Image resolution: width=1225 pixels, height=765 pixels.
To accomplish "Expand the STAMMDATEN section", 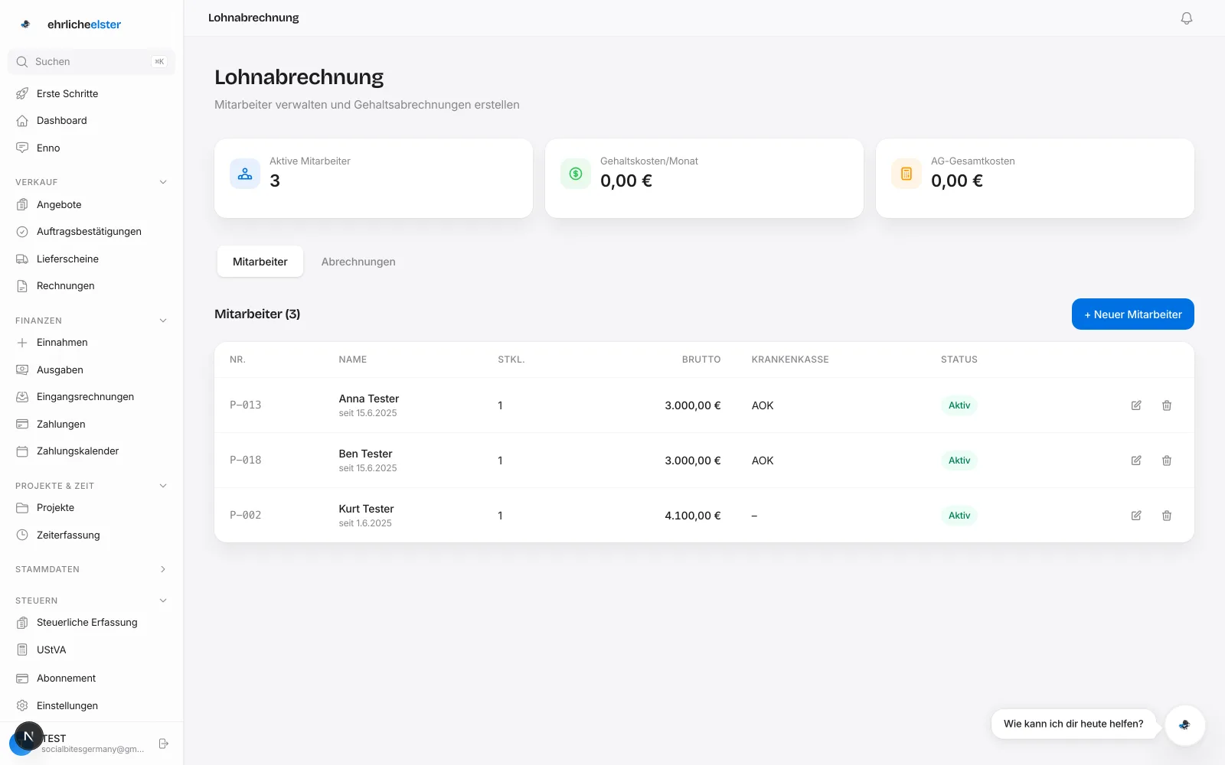I will [163, 569].
